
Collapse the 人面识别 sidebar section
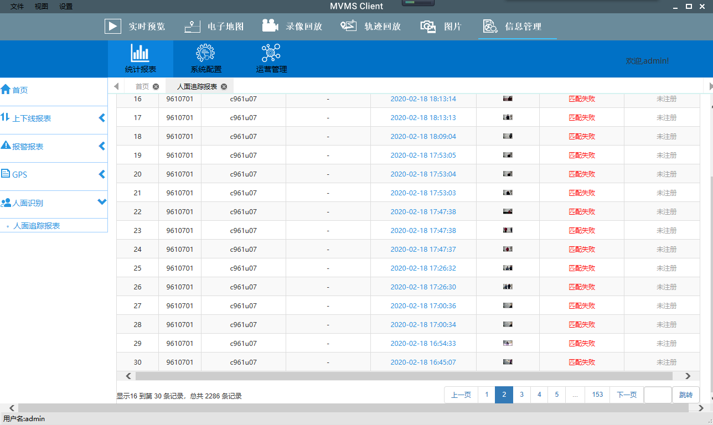coord(102,202)
